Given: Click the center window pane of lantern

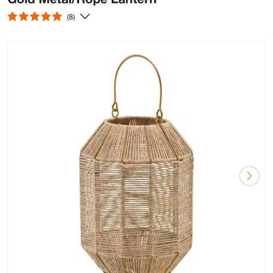Looking at the screenshot, I should tap(136, 198).
